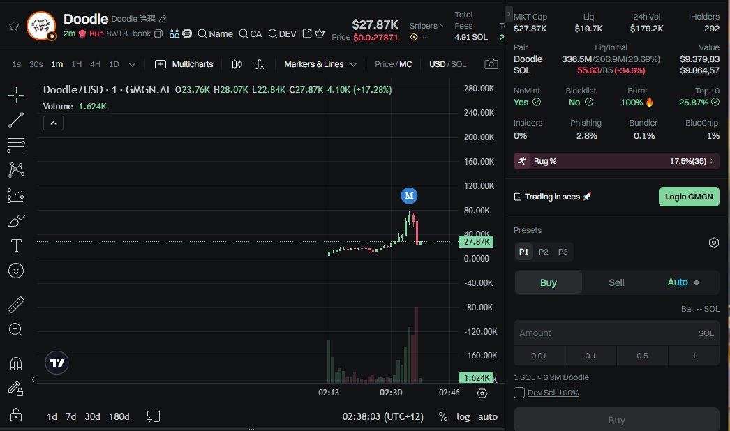Select preset P2
The height and width of the screenshot is (431, 730).
(x=543, y=252)
